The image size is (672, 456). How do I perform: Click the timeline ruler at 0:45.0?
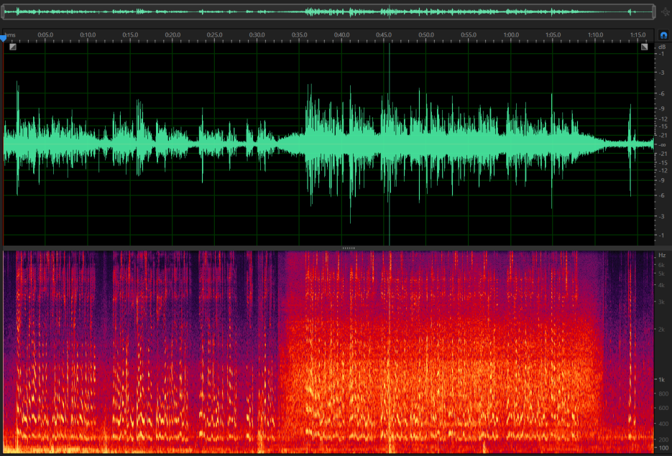[x=384, y=35]
